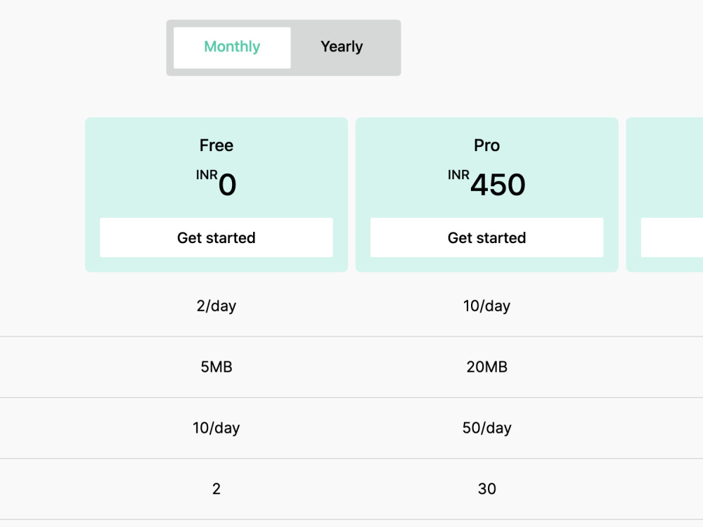Select the Free plan heading

coord(216,145)
